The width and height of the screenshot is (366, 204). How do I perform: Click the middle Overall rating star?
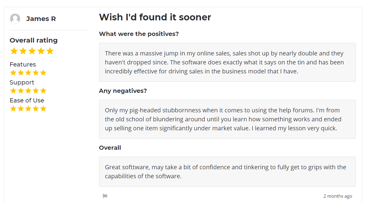(32, 51)
